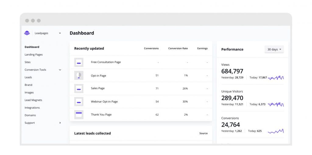
Task: Click Support label in sidebar
Action: [x=30, y=123]
